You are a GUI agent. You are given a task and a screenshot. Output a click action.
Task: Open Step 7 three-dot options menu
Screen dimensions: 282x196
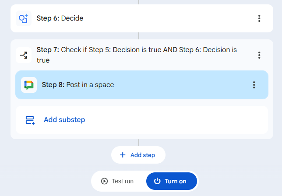259,55
